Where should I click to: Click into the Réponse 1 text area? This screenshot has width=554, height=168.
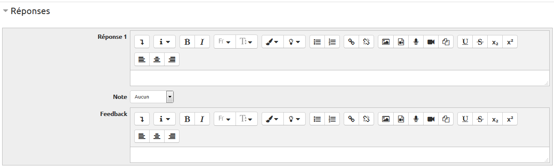pos(340,78)
